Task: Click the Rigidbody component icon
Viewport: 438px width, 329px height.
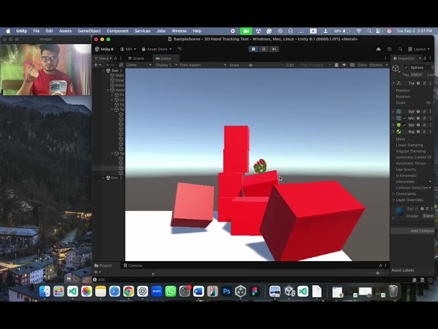Action: [x=398, y=132]
